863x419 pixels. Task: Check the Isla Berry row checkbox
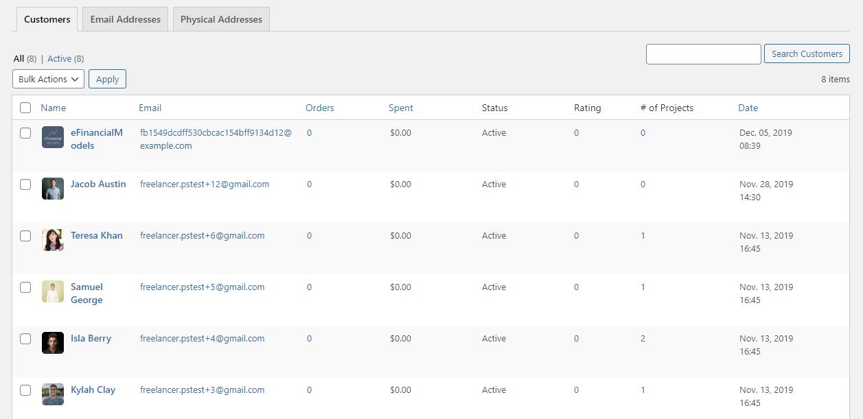click(x=25, y=339)
